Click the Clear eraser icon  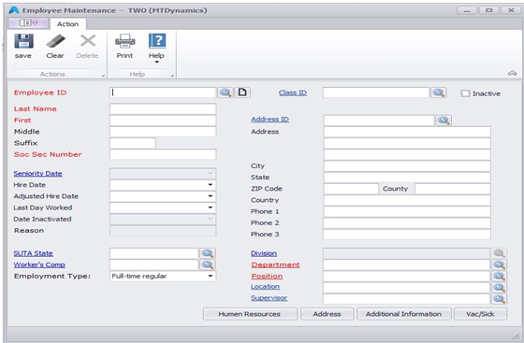(x=55, y=41)
